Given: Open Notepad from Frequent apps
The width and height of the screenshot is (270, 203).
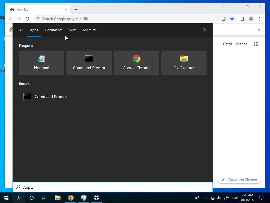Looking at the screenshot, I should (41, 63).
